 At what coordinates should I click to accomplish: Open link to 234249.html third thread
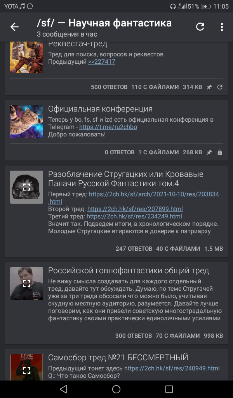pos(134,216)
